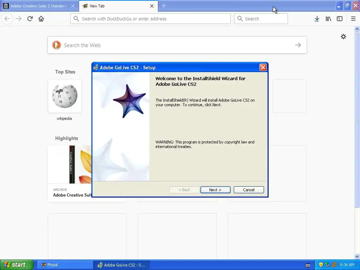Open a new browser tab
This screenshot has height=270, width=360.
164,6
